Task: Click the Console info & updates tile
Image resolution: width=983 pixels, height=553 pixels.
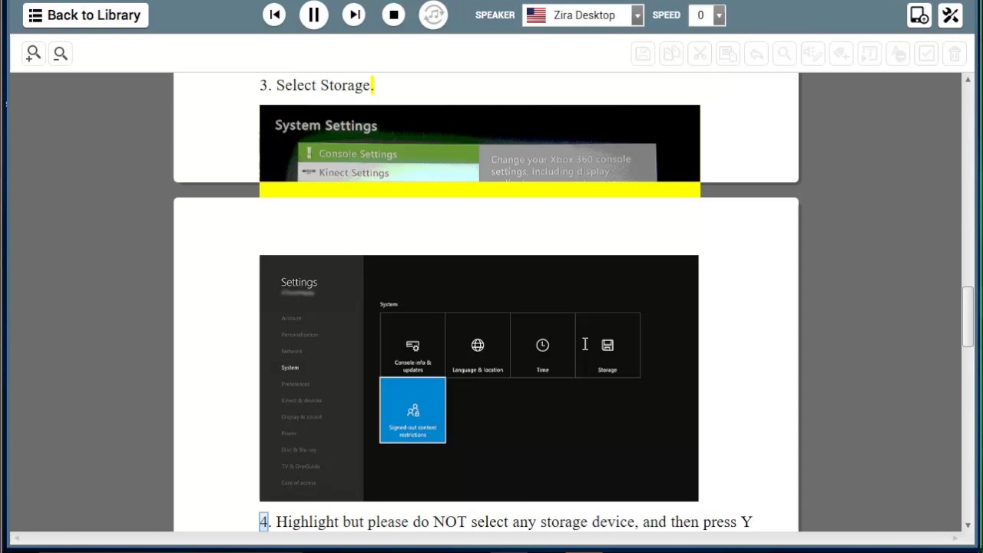Action: [x=412, y=345]
